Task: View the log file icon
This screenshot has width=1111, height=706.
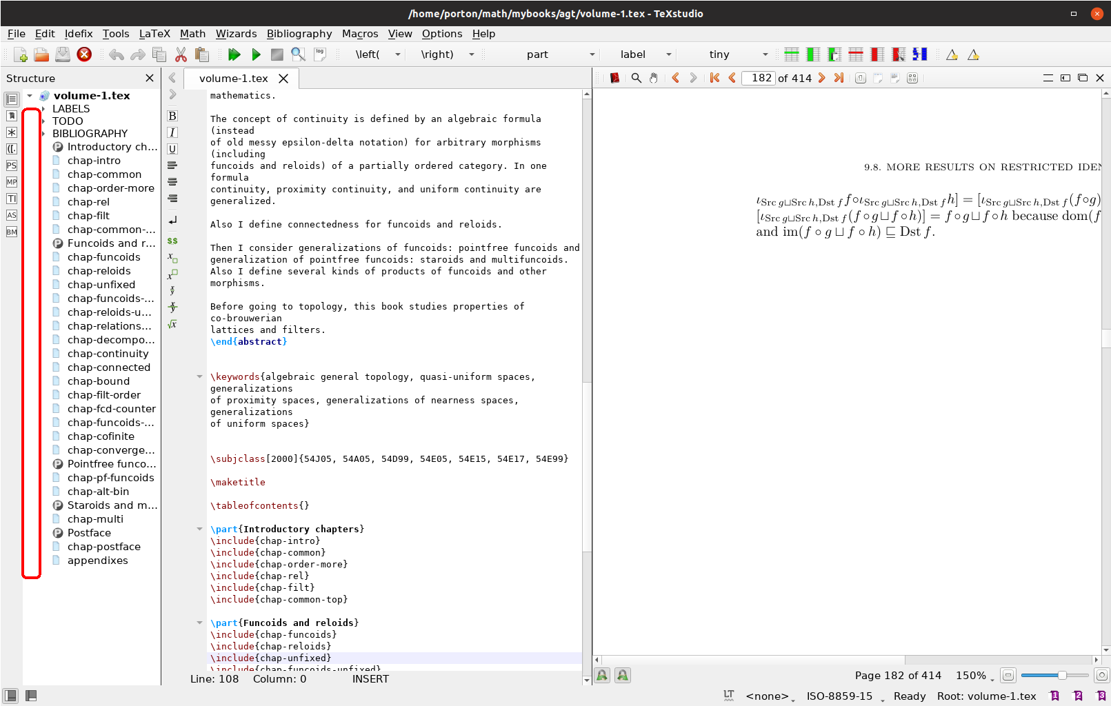Action: point(319,54)
